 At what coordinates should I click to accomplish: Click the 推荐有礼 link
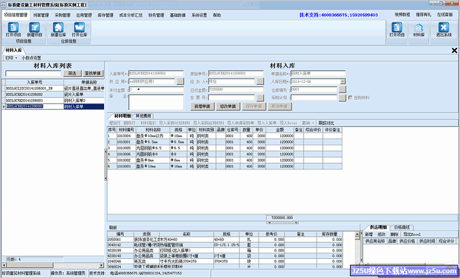point(423,14)
